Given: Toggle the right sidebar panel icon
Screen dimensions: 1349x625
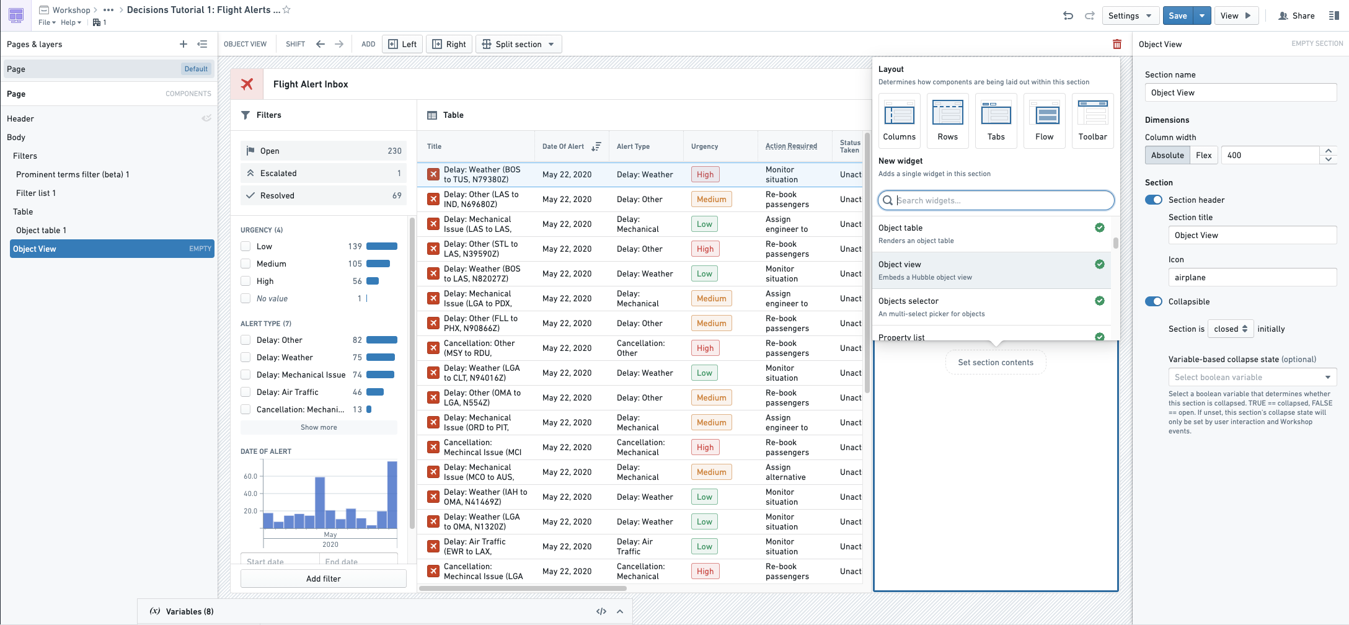Looking at the screenshot, I should tap(1334, 16).
